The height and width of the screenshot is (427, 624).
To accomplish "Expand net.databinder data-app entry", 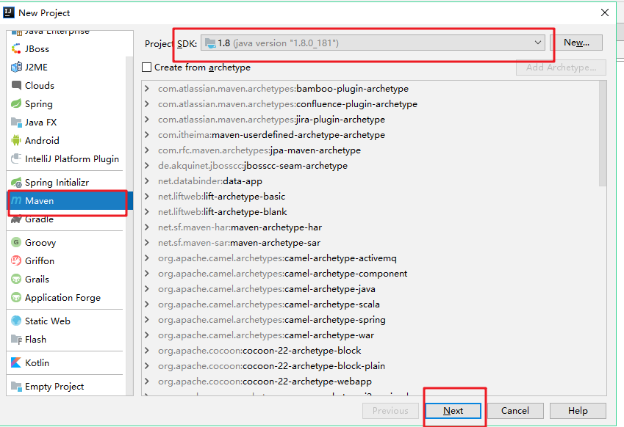I will (147, 181).
